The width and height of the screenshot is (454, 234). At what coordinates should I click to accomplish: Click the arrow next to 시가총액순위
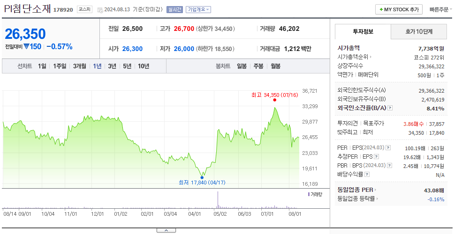point(371,57)
